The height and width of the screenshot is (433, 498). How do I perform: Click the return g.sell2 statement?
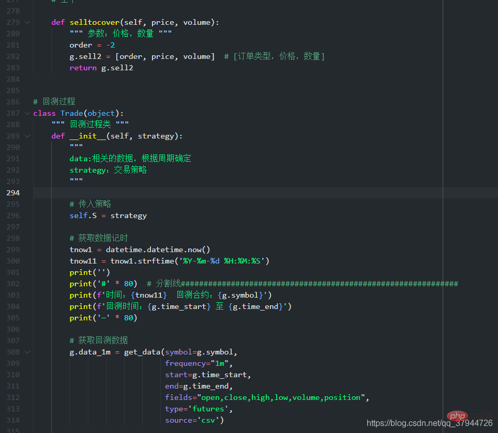[101, 68]
